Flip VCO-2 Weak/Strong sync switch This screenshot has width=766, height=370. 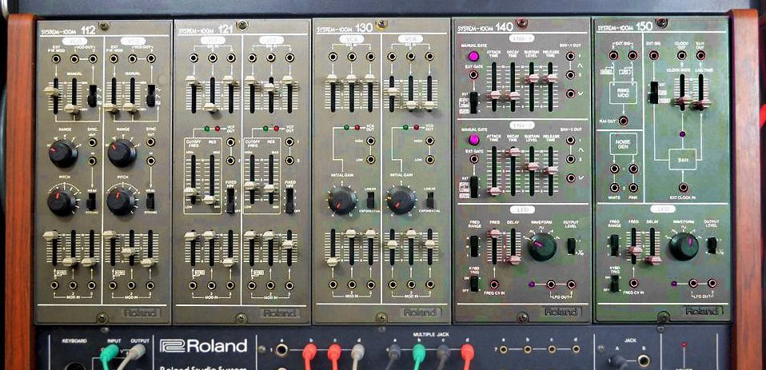[150, 201]
